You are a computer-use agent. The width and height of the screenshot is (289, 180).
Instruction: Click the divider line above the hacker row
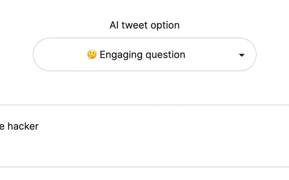(144, 105)
